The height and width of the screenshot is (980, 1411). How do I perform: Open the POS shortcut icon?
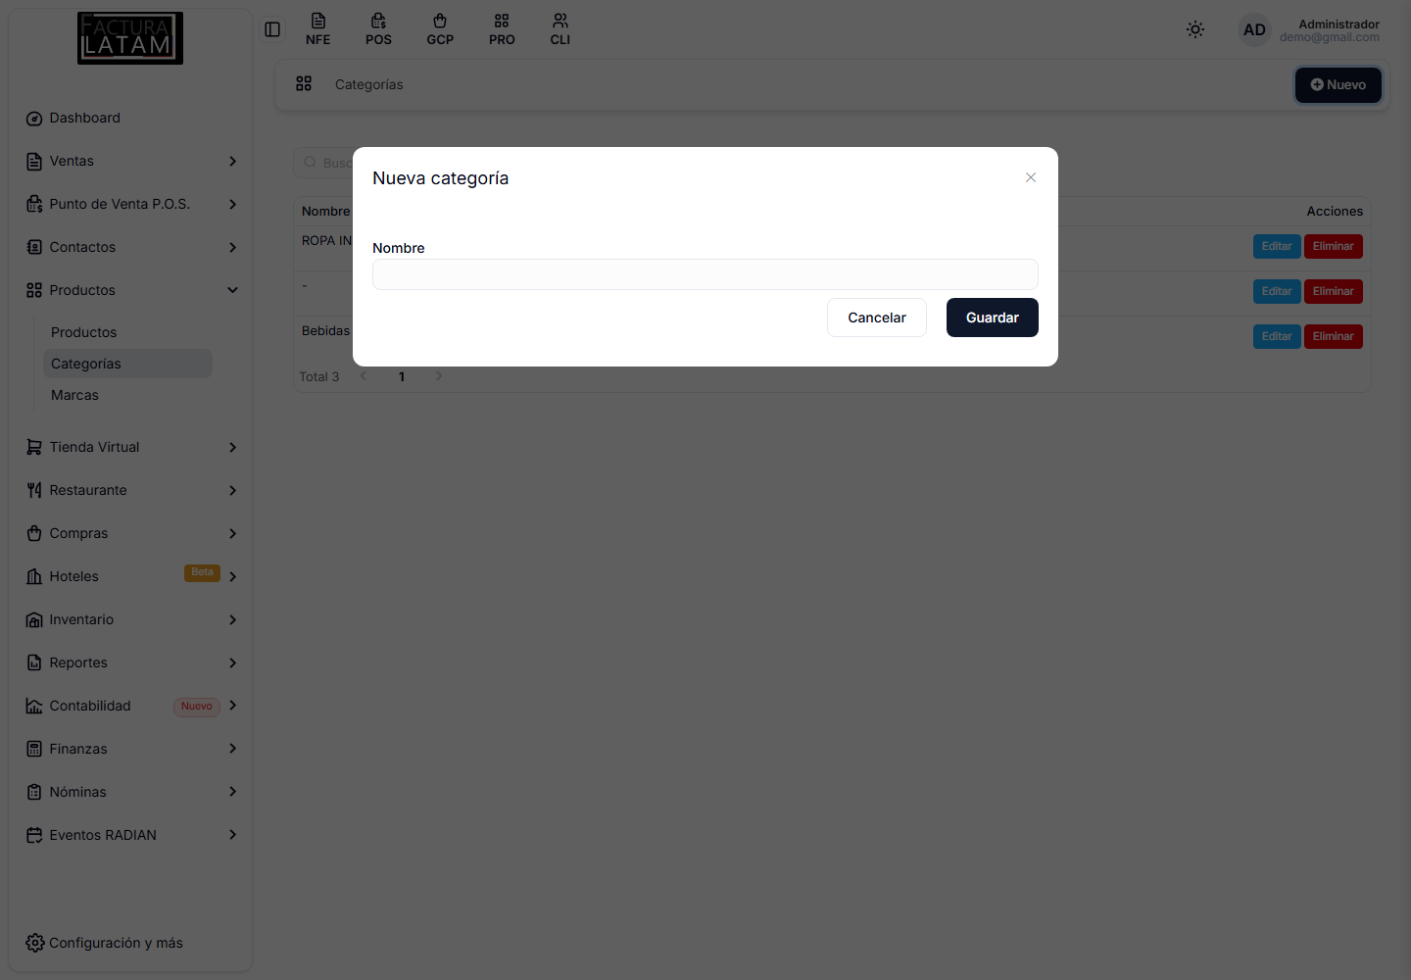click(378, 21)
